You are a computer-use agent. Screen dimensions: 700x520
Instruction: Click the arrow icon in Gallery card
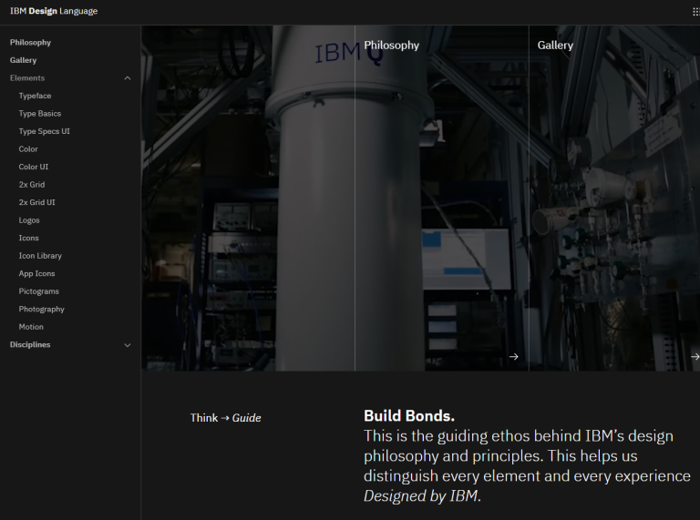[695, 356]
